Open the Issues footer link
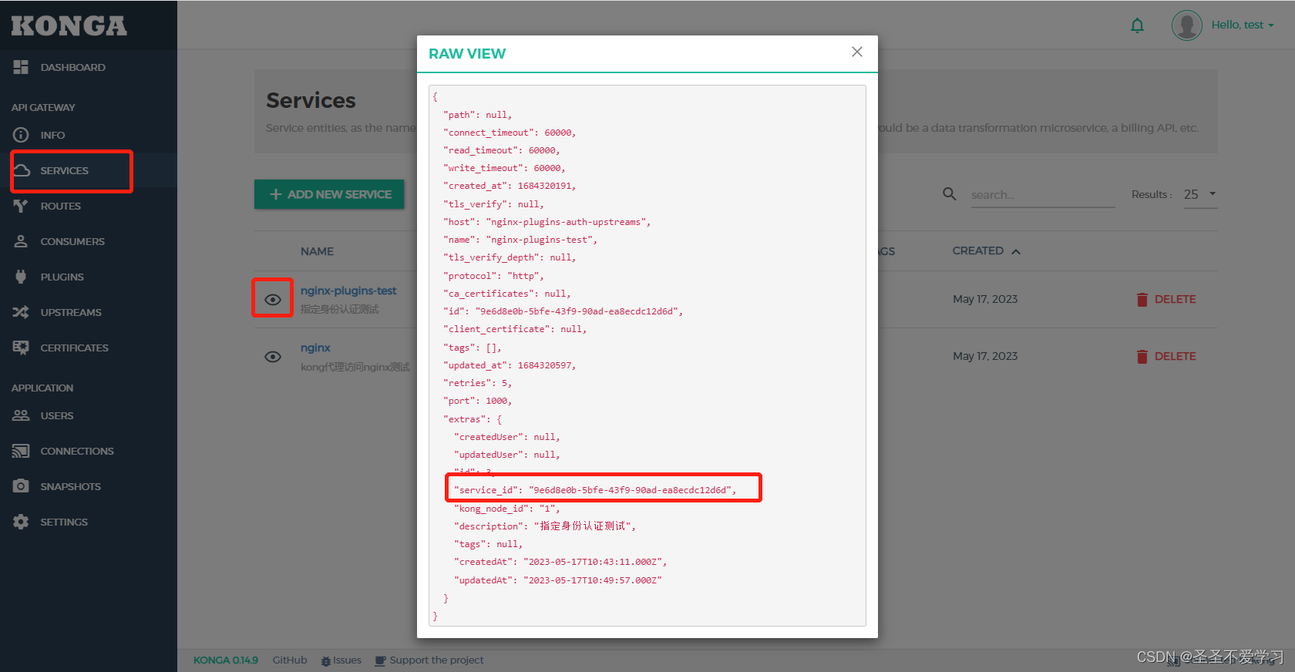 click(x=341, y=660)
